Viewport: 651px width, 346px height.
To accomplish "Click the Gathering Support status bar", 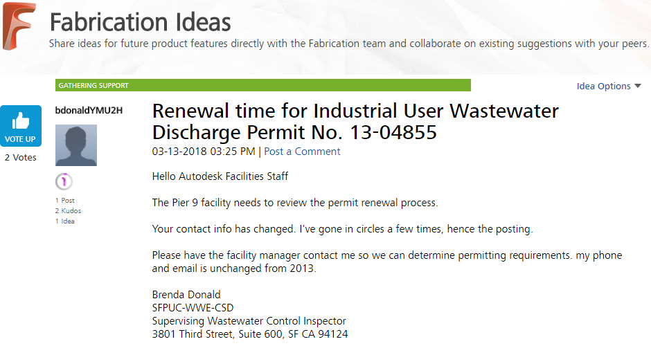I will [x=262, y=85].
